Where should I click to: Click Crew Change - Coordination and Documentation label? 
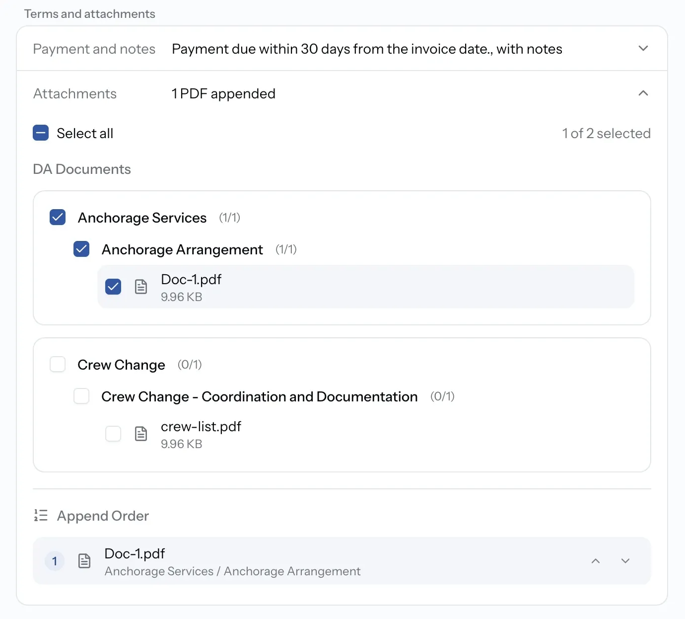[x=260, y=396]
